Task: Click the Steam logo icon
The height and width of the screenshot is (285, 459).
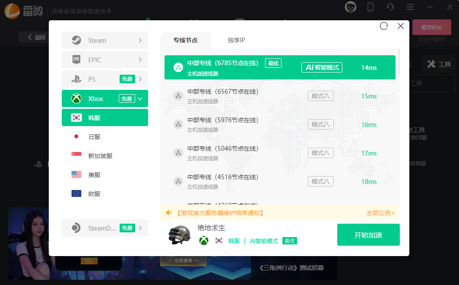Action: pos(76,40)
